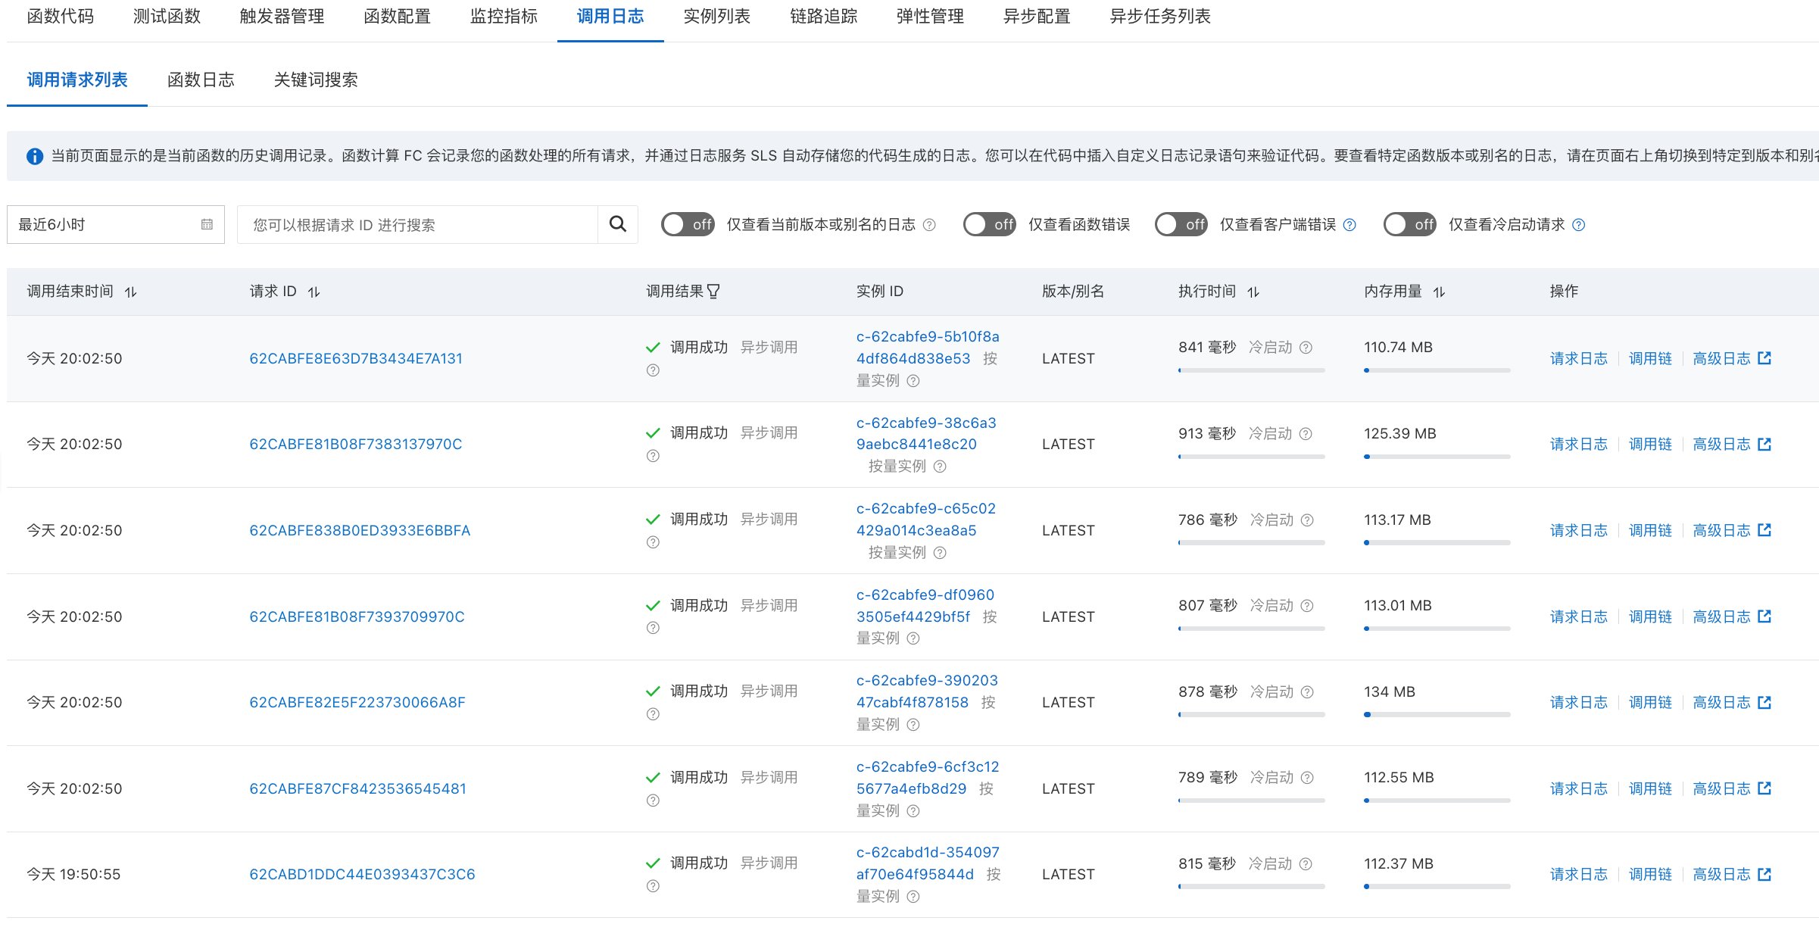
Task: Click the search magnifier icon
Action: coord(618,224)
